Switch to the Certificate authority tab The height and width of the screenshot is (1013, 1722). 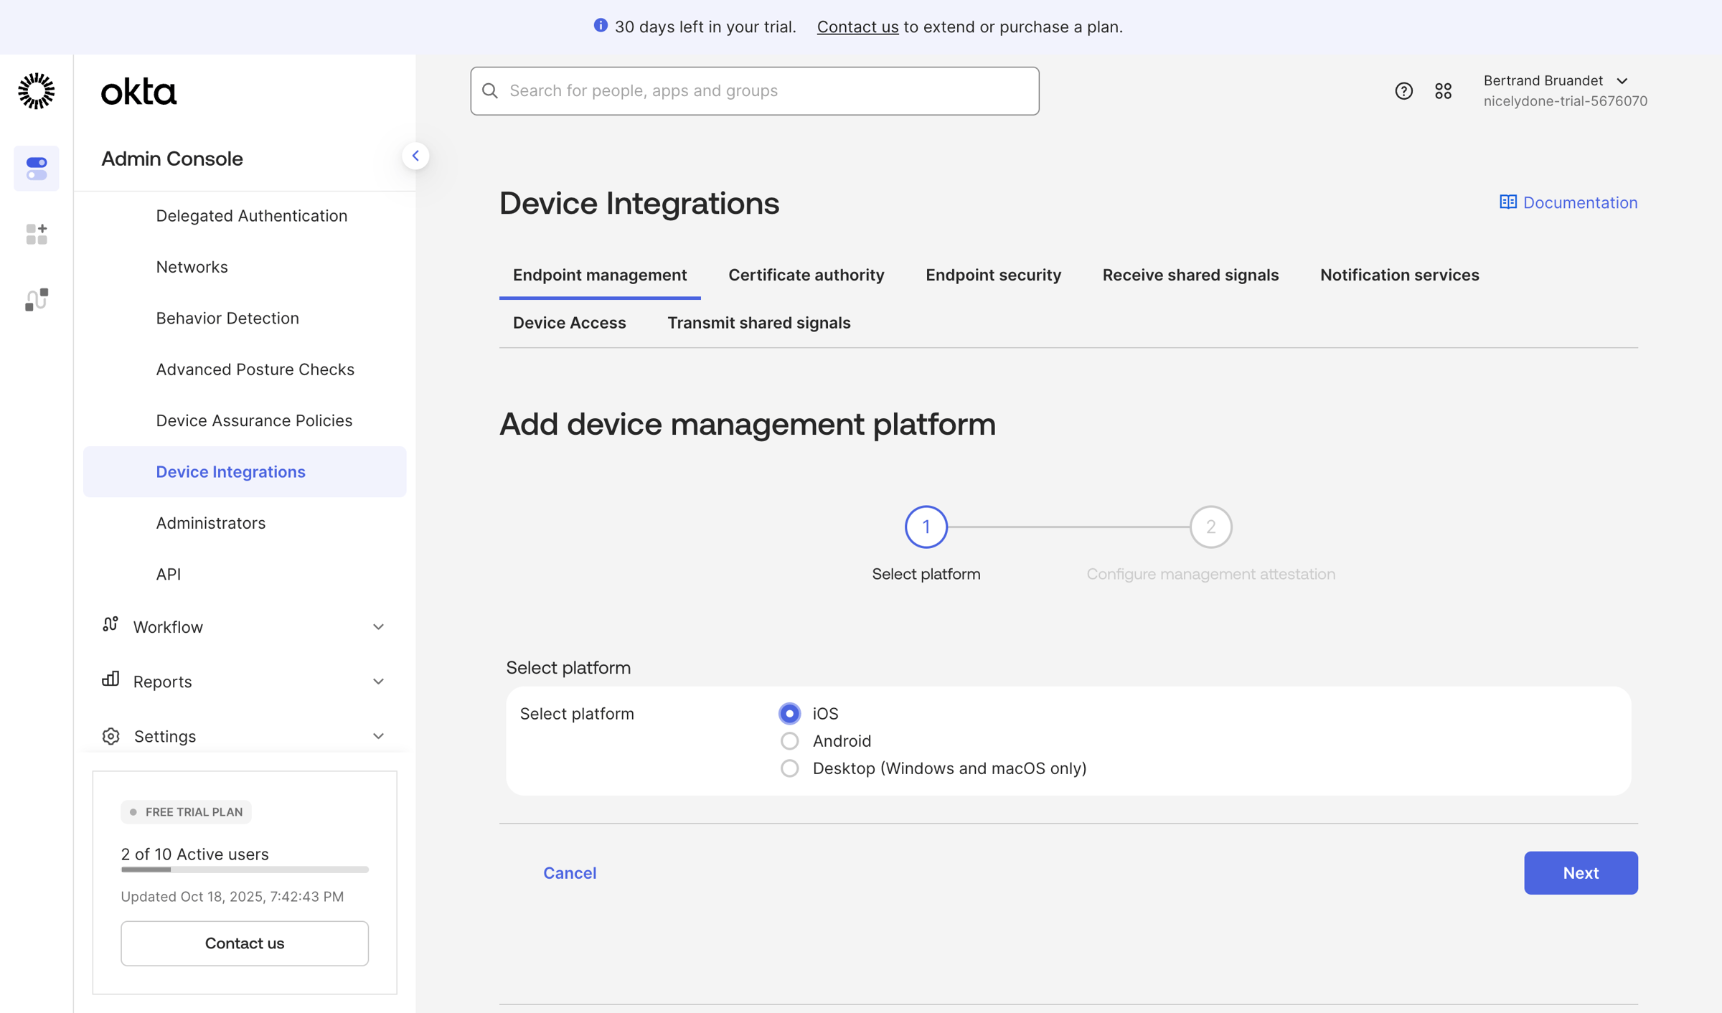806,275
